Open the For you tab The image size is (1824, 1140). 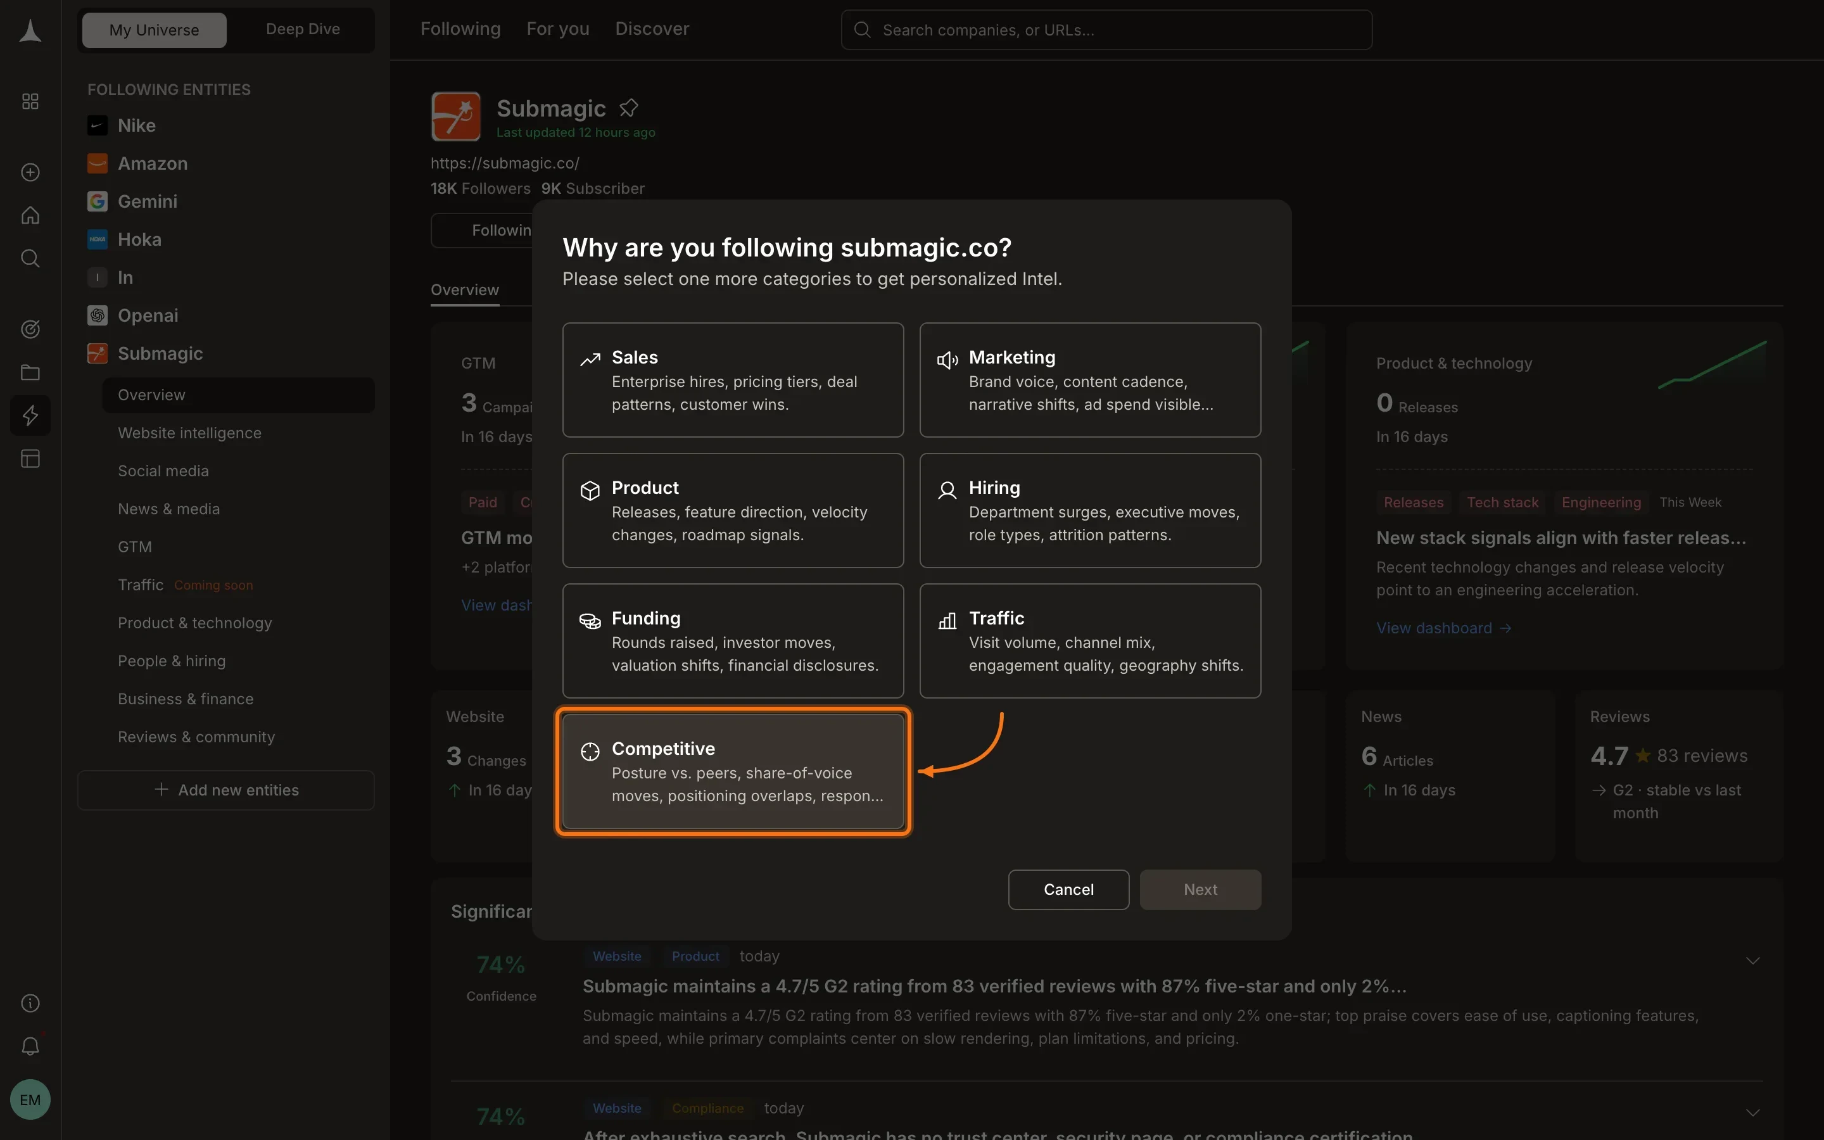pyautogui.click(x=558, y=29)
